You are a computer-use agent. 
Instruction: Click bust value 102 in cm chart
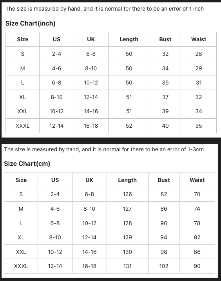[x=164, y=266]
